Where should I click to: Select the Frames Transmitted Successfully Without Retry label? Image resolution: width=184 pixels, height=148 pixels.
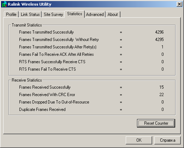tap(59, 40)
